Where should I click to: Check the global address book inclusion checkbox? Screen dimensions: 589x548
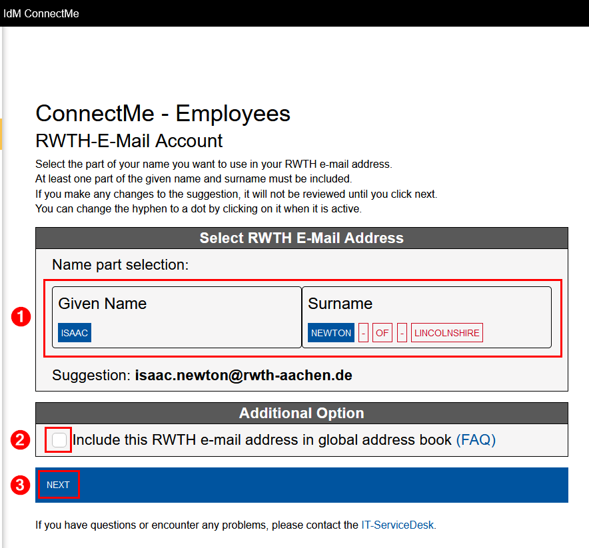point(58,439)
